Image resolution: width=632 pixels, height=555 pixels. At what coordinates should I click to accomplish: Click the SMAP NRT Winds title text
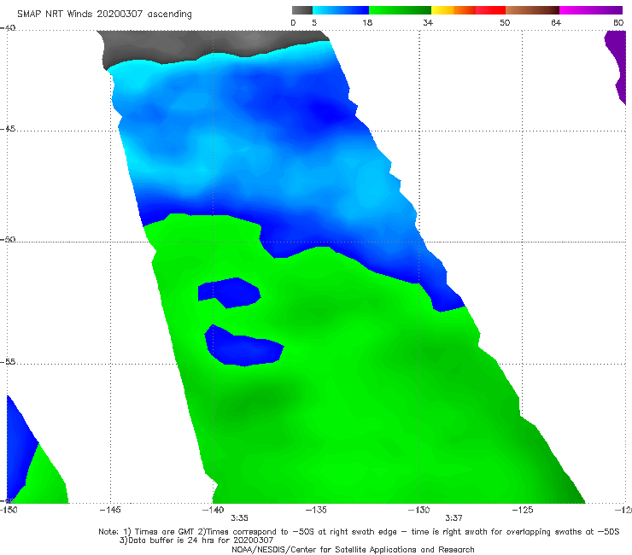(104, 15)
